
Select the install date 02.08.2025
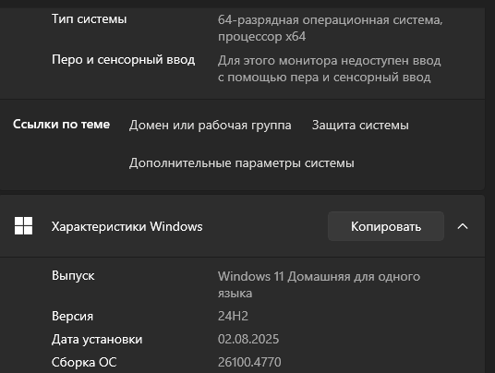[248, 339]
